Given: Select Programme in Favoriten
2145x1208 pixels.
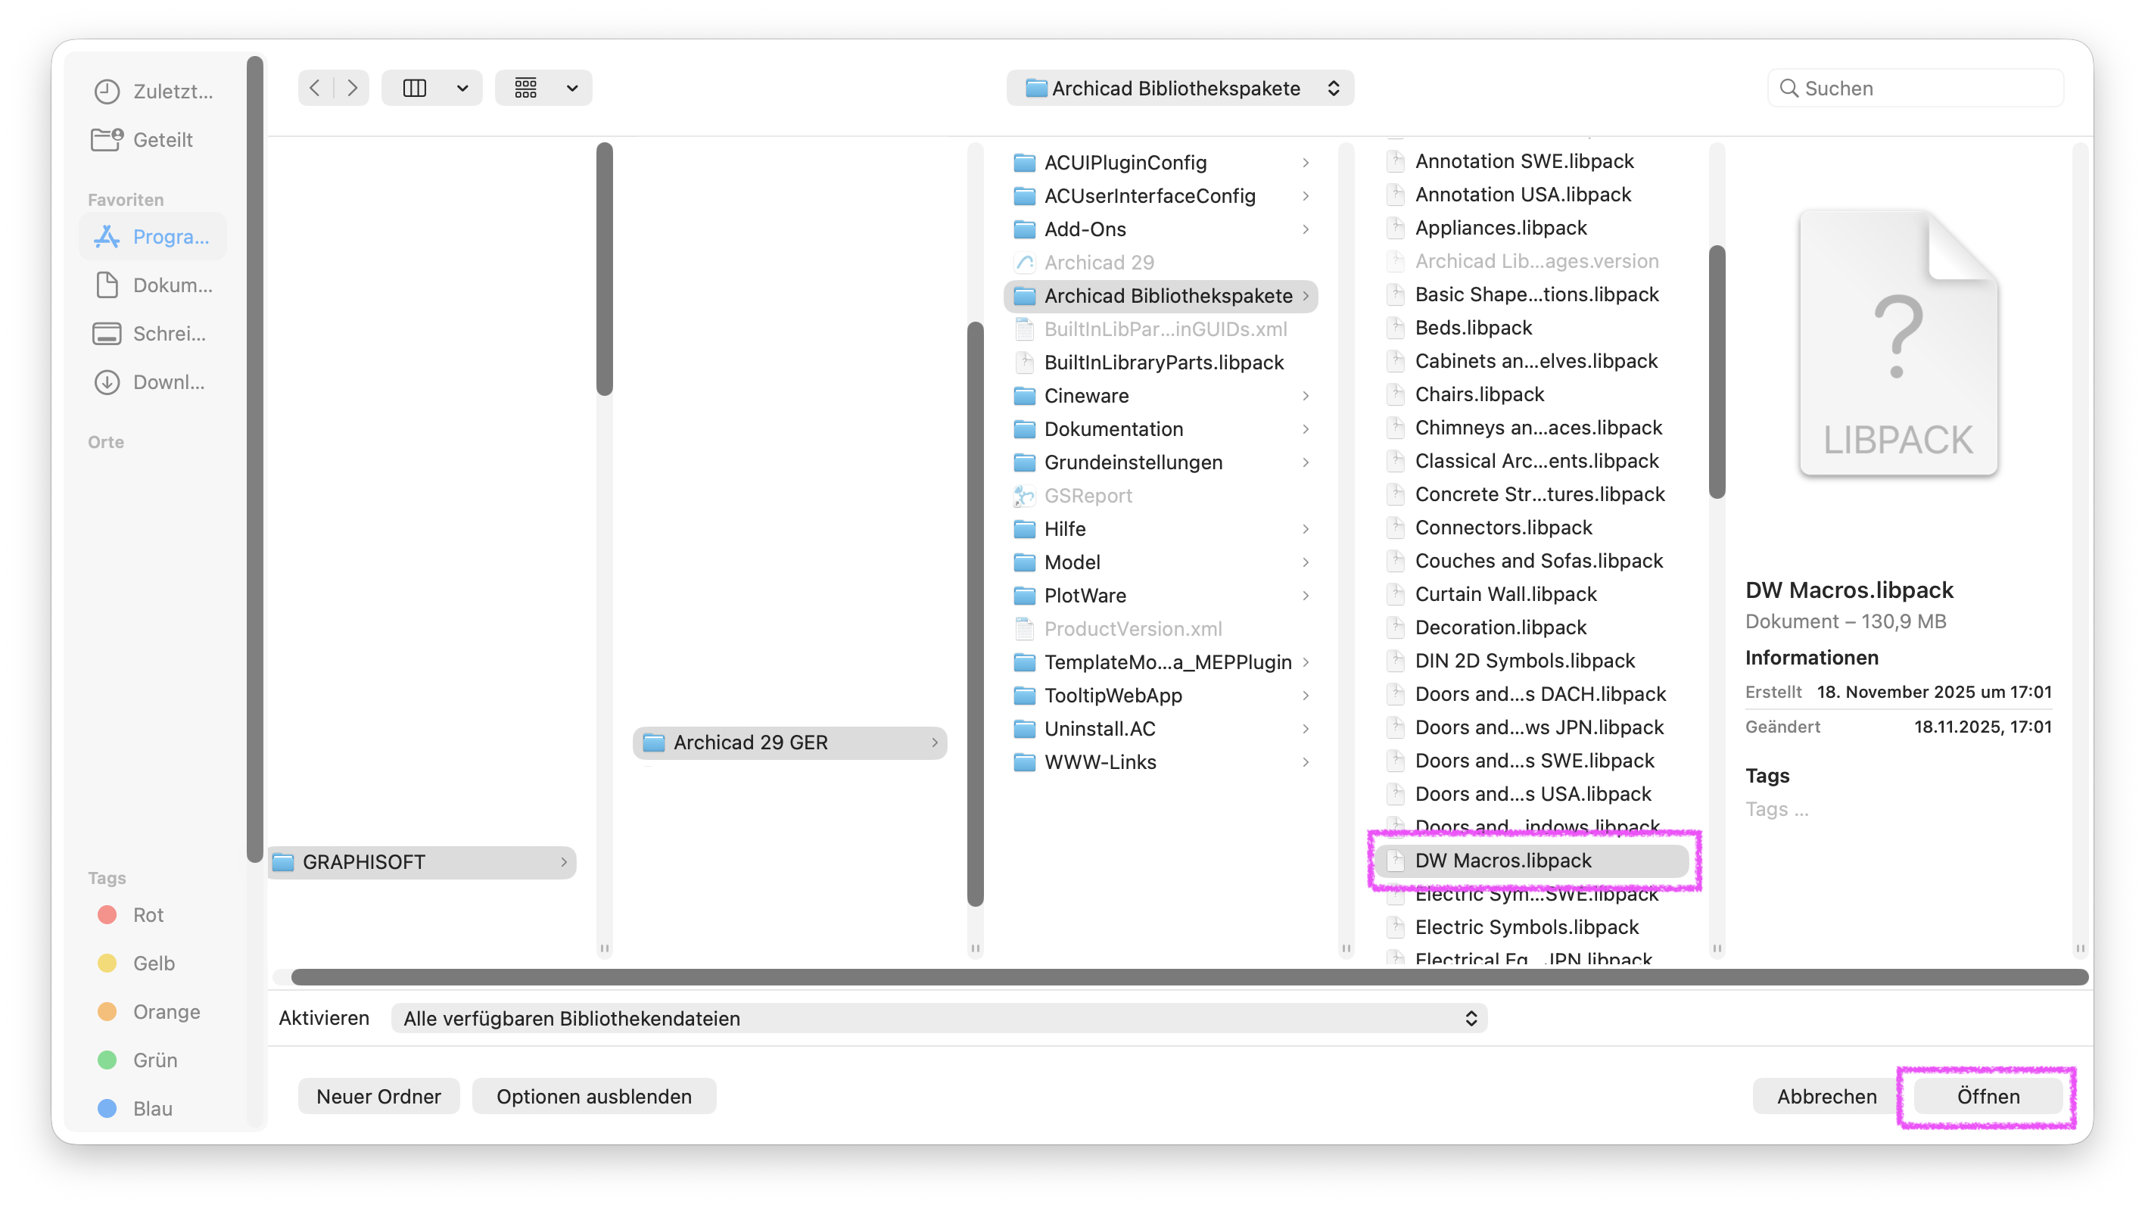Looking at the screenshot, I should point(152,236).
